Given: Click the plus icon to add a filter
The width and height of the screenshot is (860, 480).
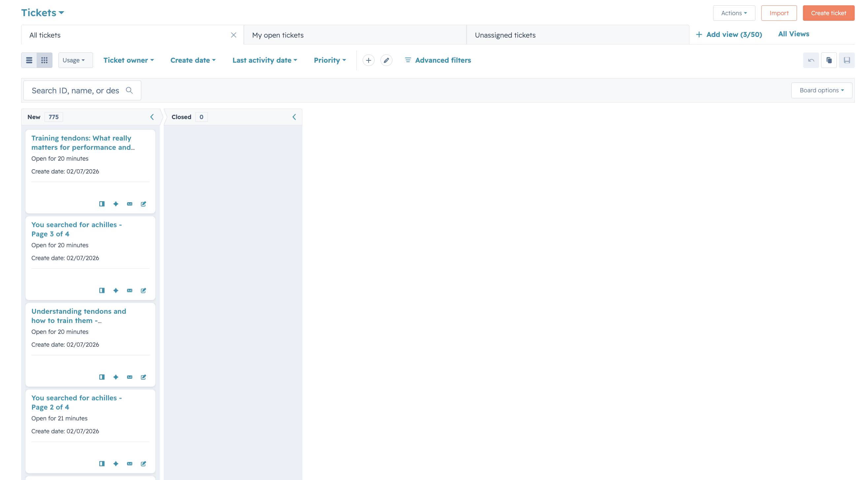Looking at the screenshot, I should pos(368,60).
